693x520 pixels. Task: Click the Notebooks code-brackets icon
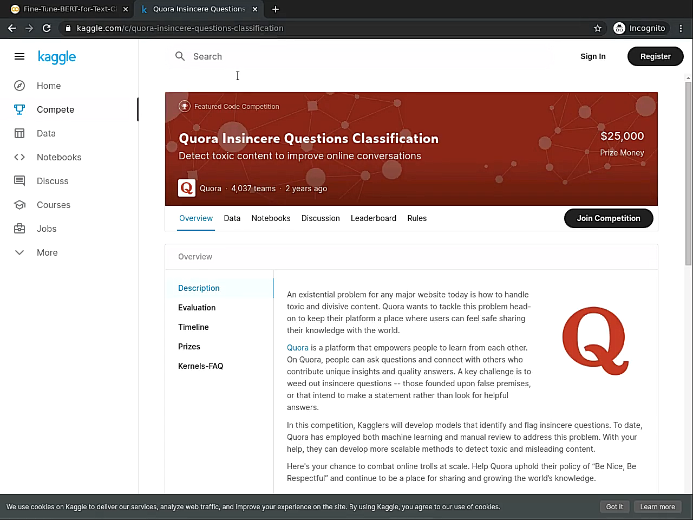(19, 157)
